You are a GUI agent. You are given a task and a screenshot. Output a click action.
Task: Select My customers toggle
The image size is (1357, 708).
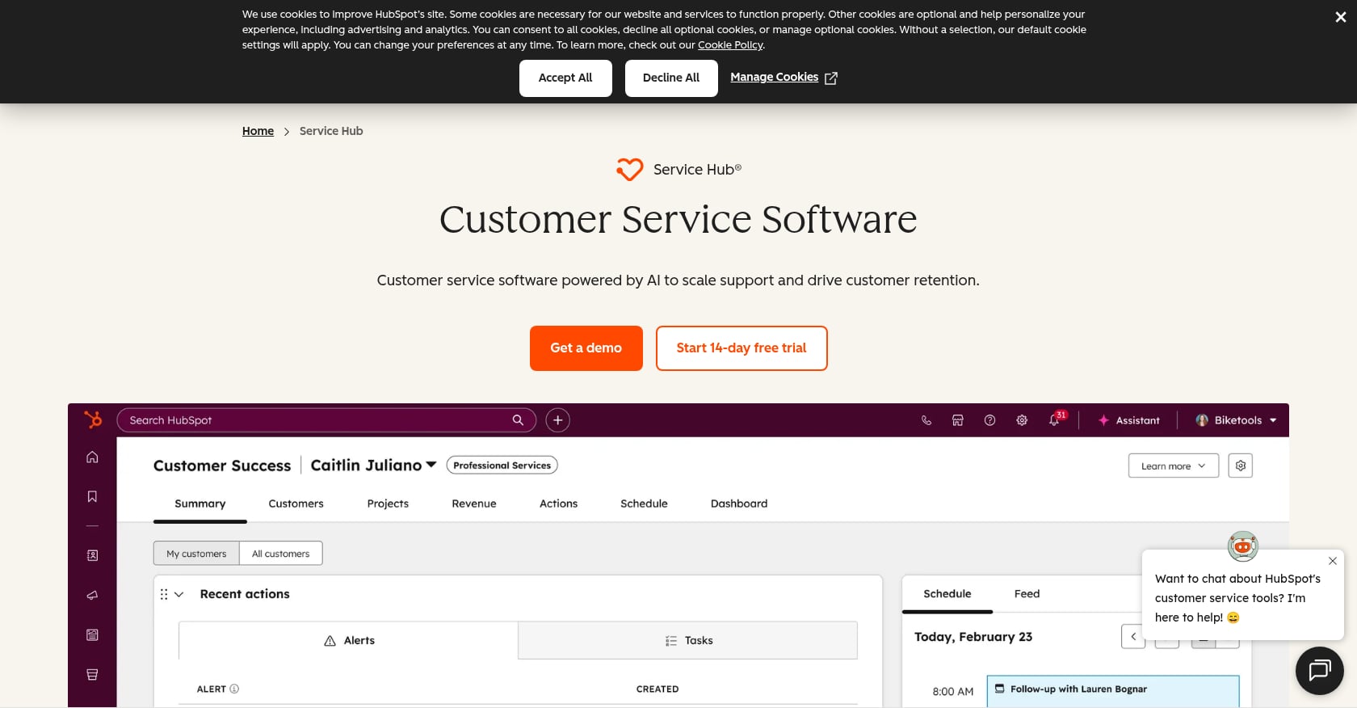tap(196, 554)
